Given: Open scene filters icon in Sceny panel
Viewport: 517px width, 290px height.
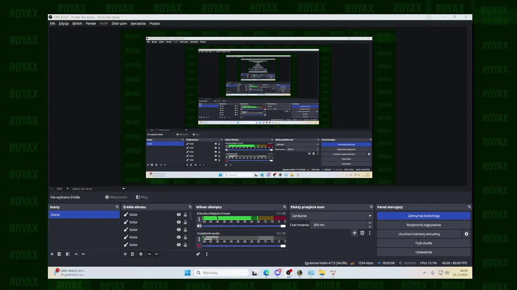Looking at the screenshot, I should (x=67, y=254).
